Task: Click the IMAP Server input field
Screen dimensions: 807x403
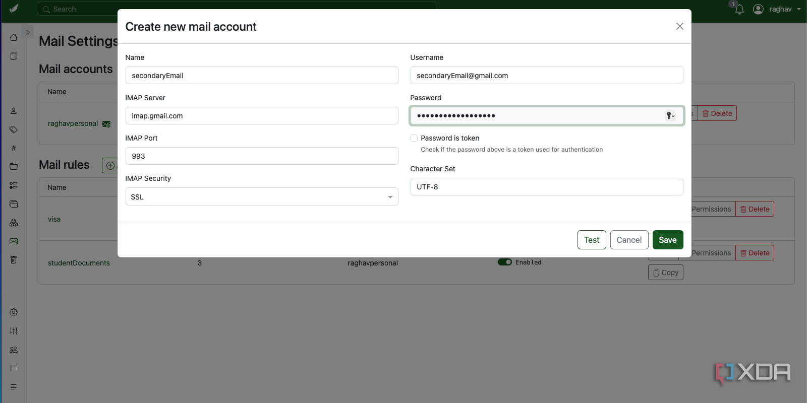Action: (262, 116)
